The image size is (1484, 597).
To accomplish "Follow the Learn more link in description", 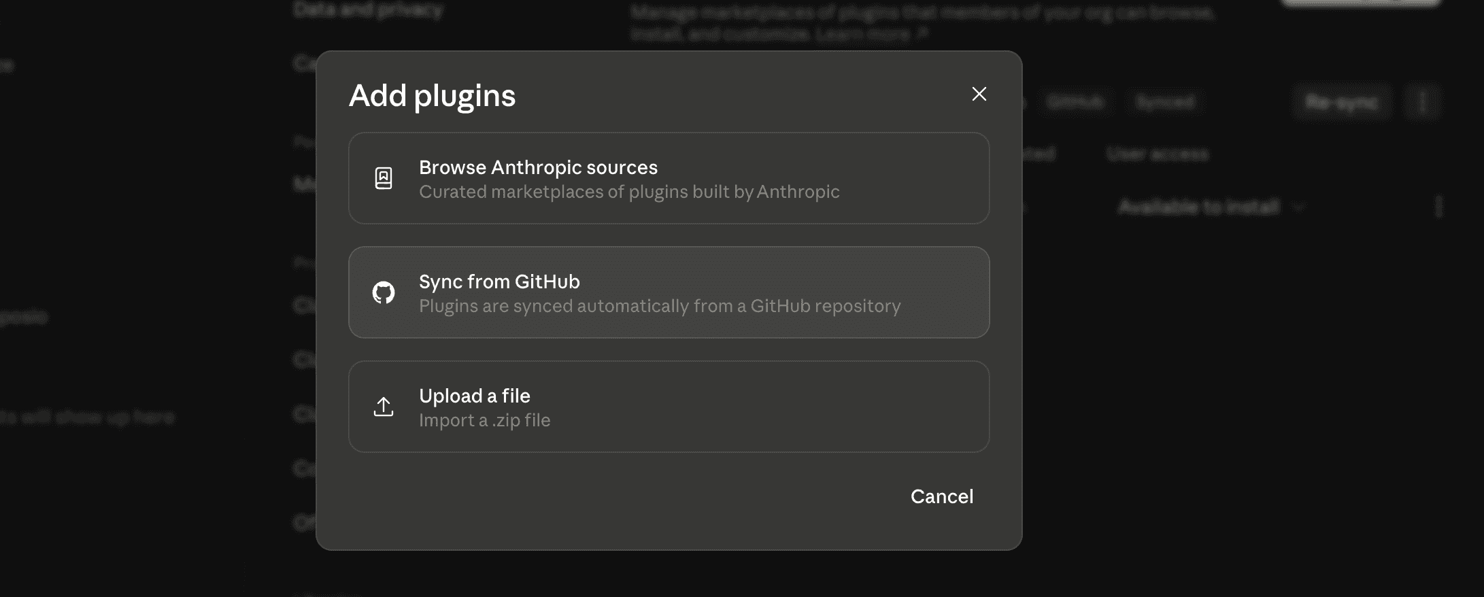I will click(872, 33).
